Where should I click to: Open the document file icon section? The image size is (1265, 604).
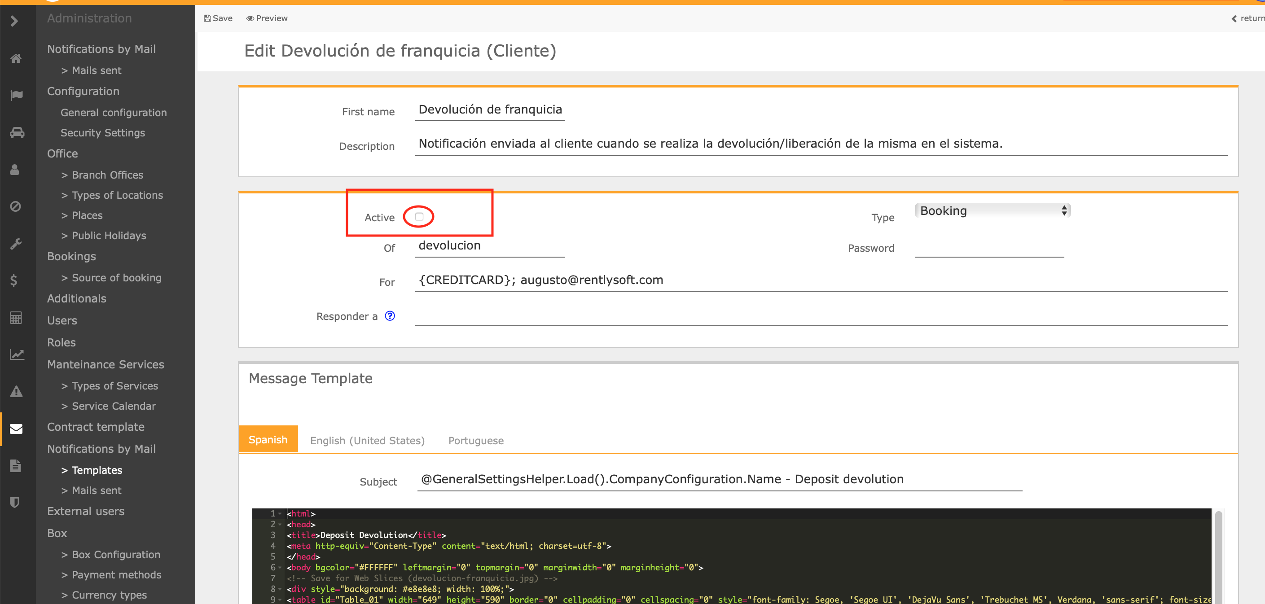pyautogui.click(x=15, y=465)
